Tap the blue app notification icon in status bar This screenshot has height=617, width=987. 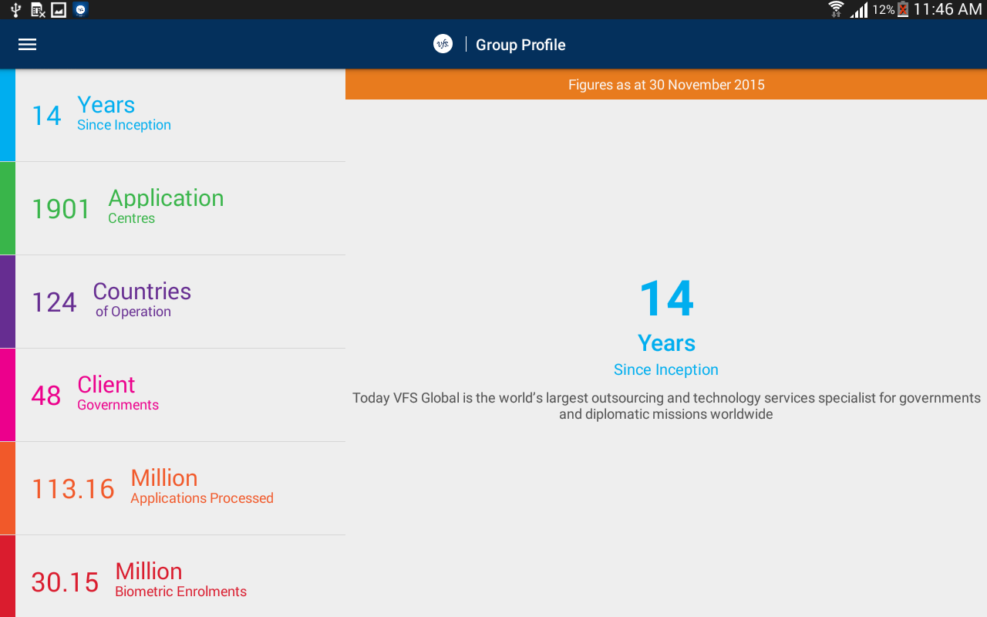tap(81, 10)
